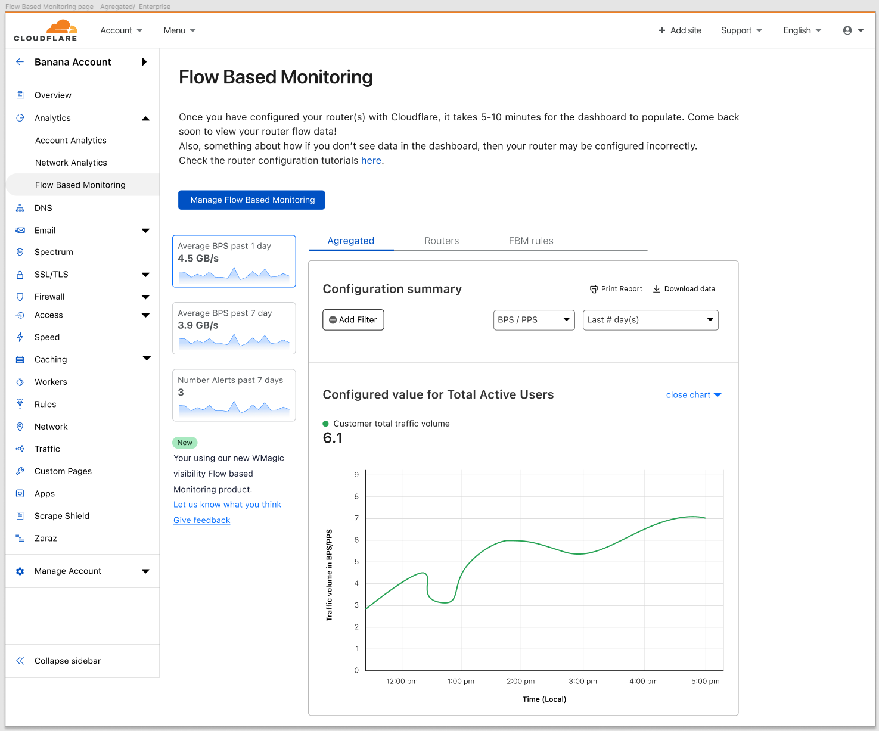Image resolution: width=879 pixels, height=731 pixels.
Task: Click the green New badge
Action: point(185,443)
